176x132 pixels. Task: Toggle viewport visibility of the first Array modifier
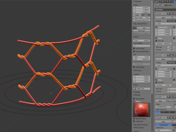coord(172,14)
